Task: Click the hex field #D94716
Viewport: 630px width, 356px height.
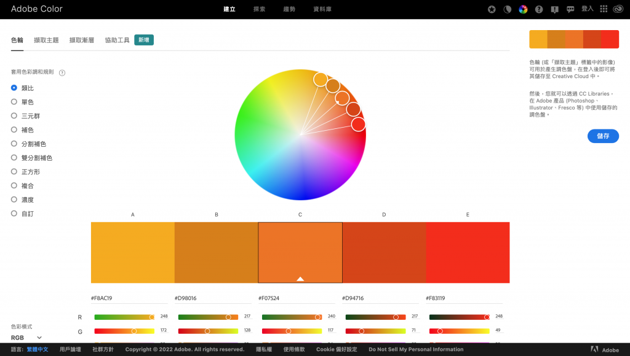Action: click(380, 298)
